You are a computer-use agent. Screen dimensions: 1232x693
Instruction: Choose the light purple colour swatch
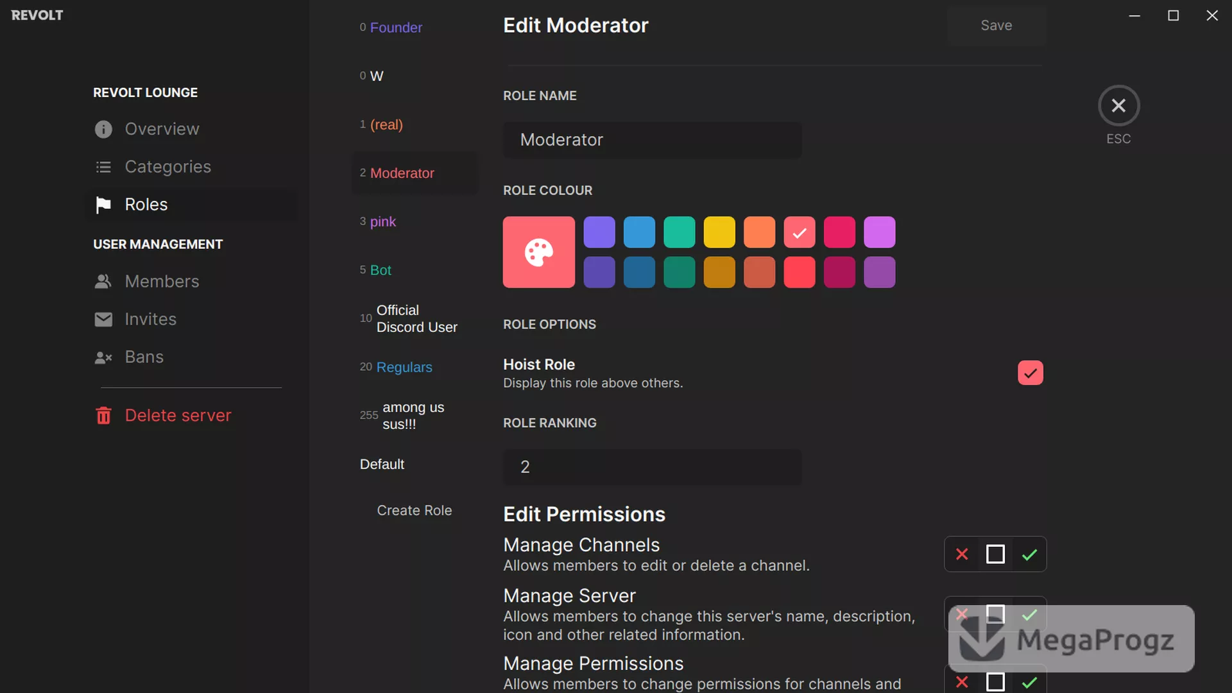[599, 232]
